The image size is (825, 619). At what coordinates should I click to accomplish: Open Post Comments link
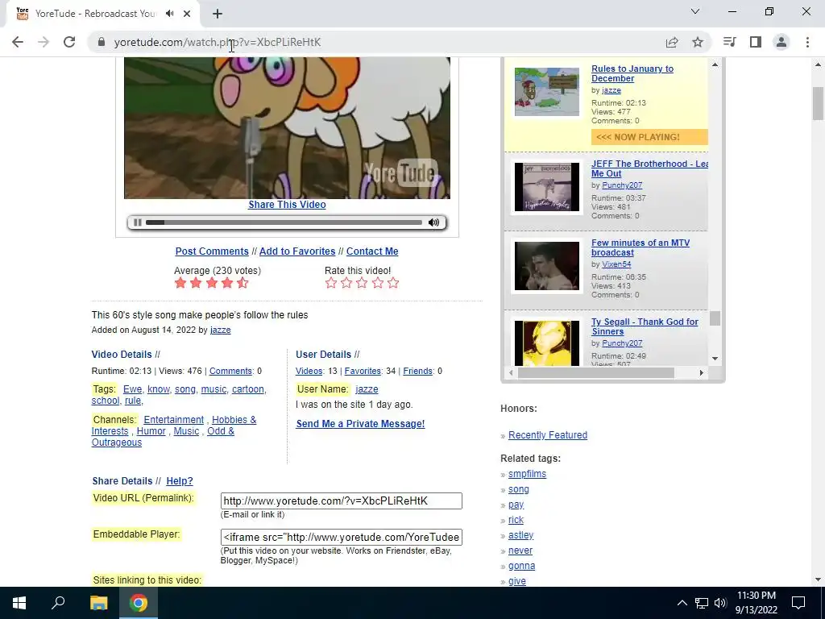point(212,251)
